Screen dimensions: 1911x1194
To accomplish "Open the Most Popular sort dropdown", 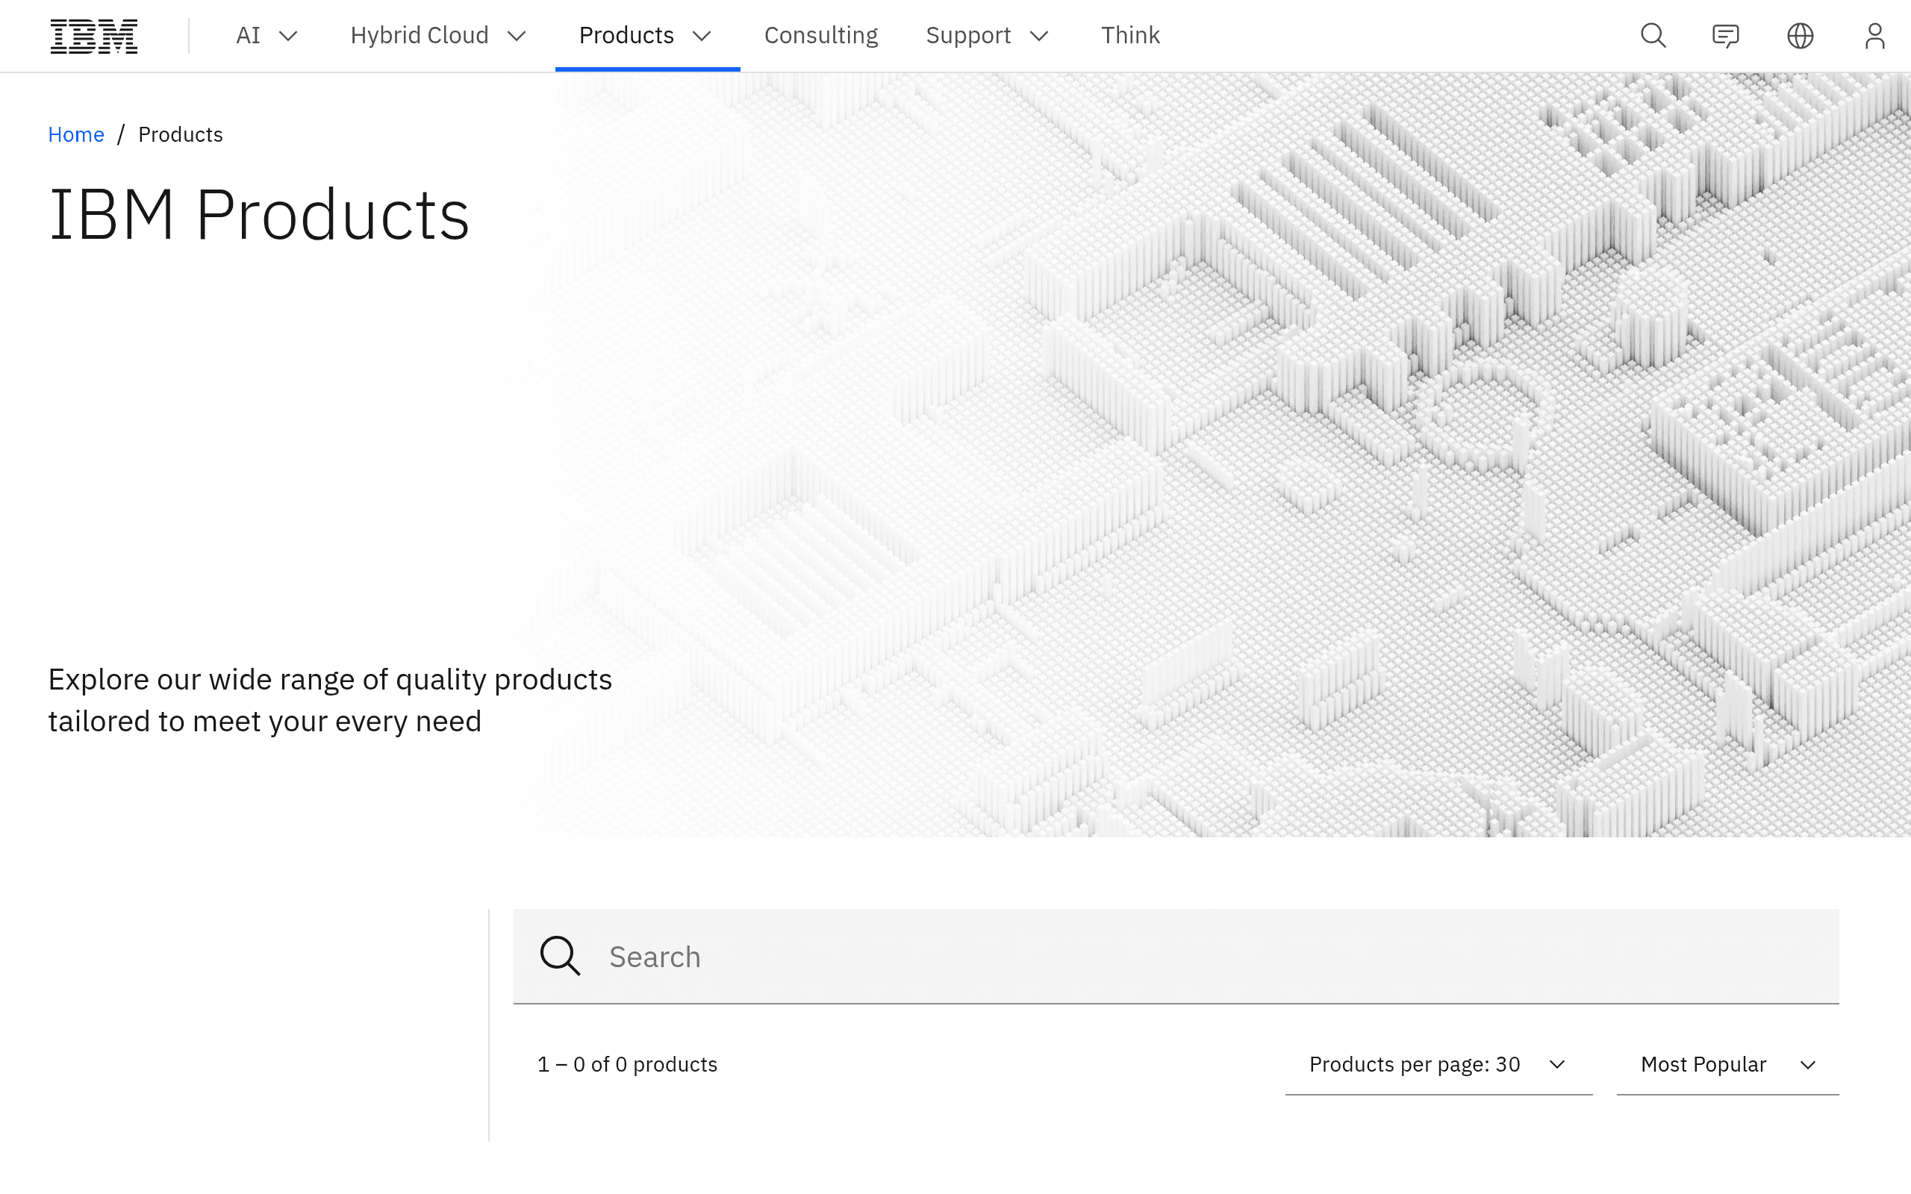I will tap(1728, 1064).
